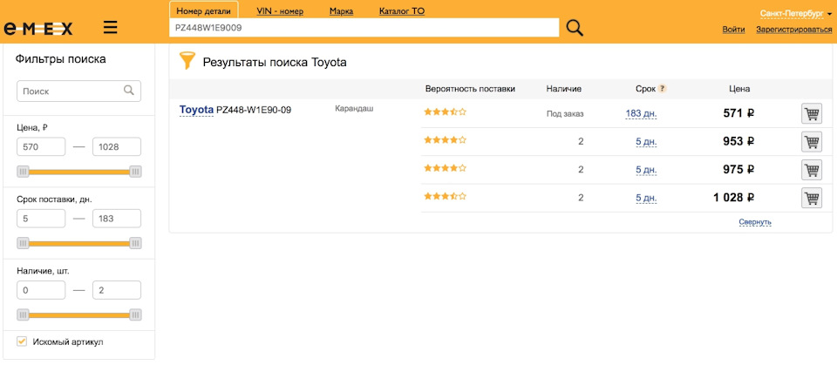Click right handle of Срок поставки slider
This screenshot has width=837, height=365.
tap(136, 243)
